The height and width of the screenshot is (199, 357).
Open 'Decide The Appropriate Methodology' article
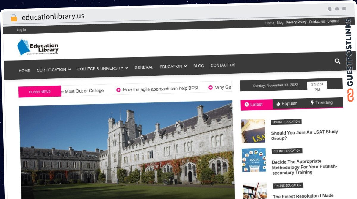pyautogui.click(x=305, y=167)
